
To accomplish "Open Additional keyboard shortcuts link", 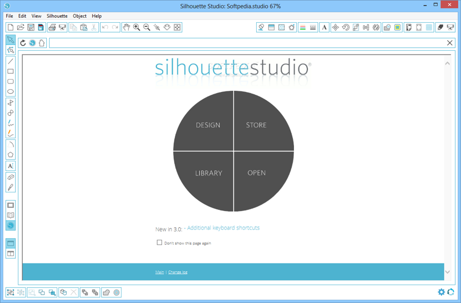I will click(x=223, y=228).
